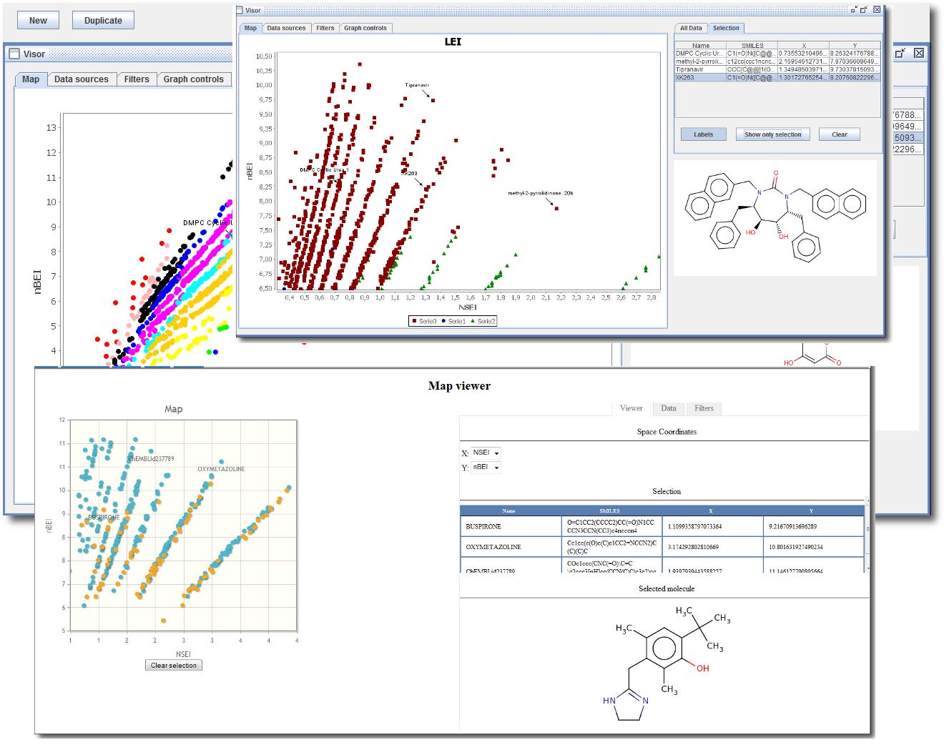Open the Data tab in Map viewer
Viewport: 944px width, 745px height.
[668, 408]
